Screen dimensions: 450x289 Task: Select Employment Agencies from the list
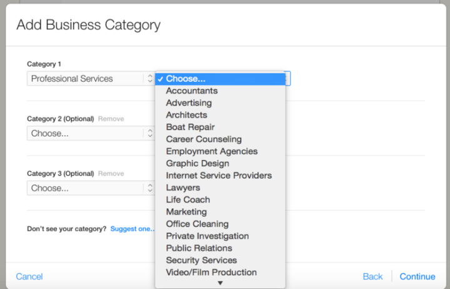[x=211, y=151]
